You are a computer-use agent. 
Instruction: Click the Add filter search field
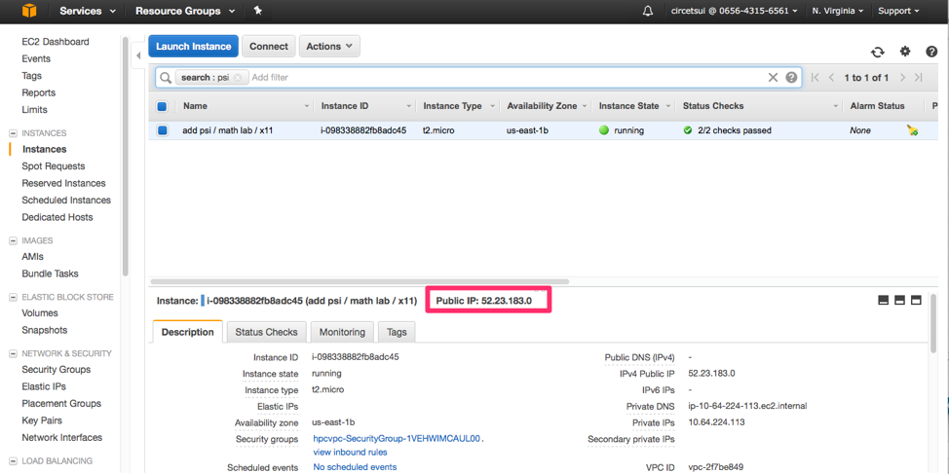[487, 78]
